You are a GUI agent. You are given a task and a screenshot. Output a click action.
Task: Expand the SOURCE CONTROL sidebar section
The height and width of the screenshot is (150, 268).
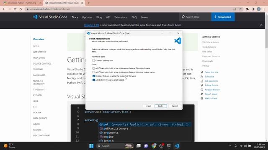pos(42,64)
